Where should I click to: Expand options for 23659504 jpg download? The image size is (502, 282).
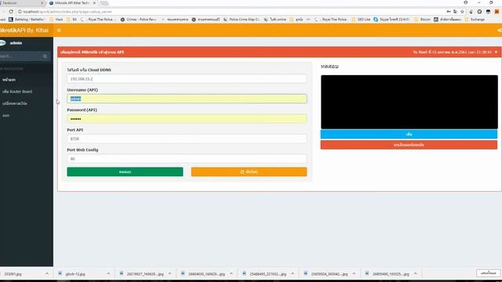click(354, 273)
